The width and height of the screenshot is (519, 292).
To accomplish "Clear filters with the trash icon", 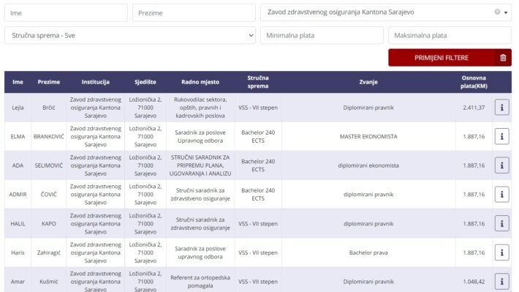I will click(x=503, y=58).
